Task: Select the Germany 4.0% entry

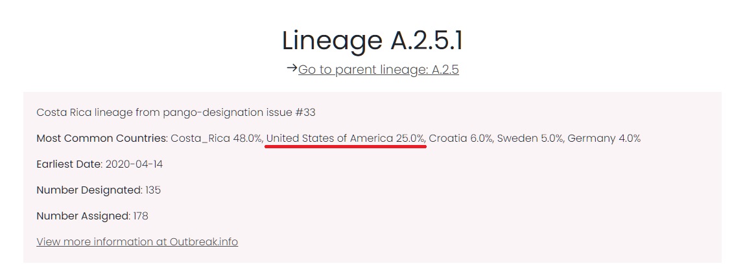Action: [x=604, y=139]
